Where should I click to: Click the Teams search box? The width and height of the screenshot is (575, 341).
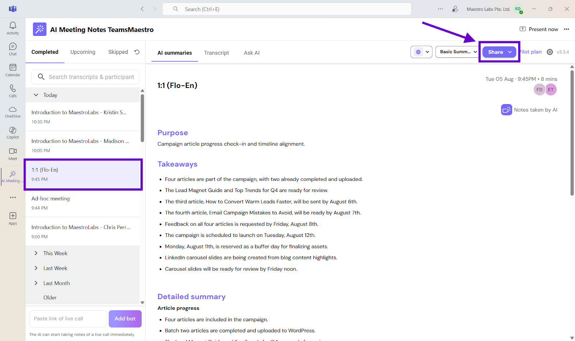tap(287, 9)
